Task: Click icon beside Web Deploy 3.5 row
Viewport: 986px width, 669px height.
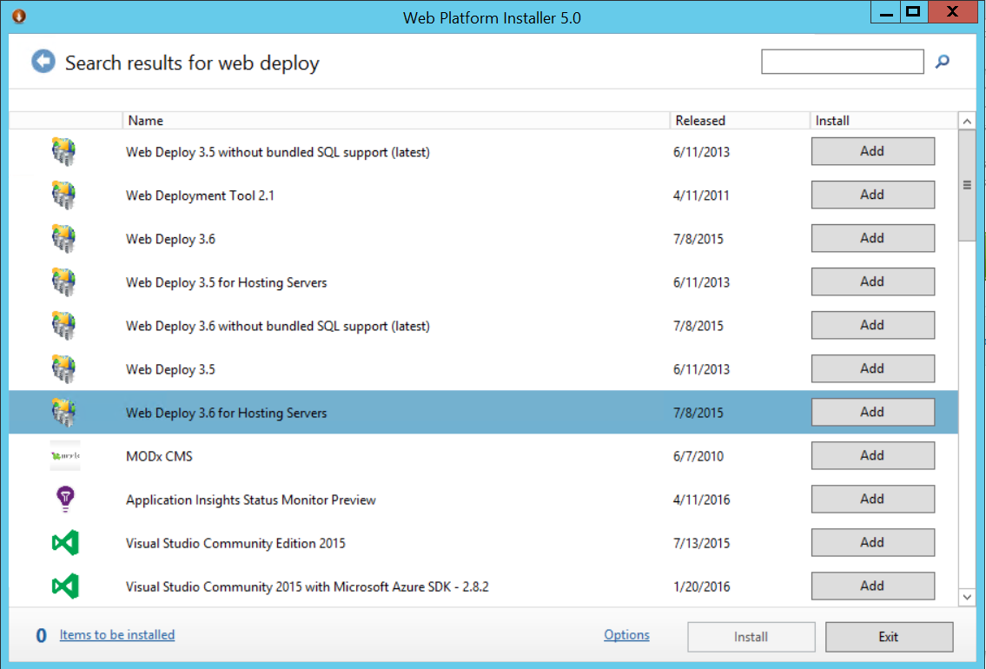Action: (63, 368)
